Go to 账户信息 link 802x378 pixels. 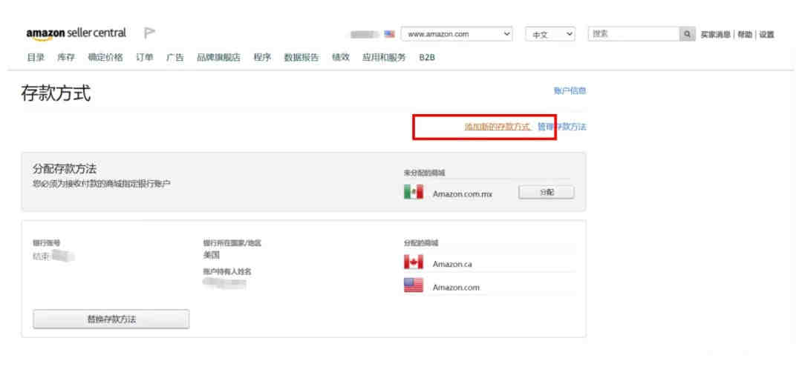pos(570,91)
